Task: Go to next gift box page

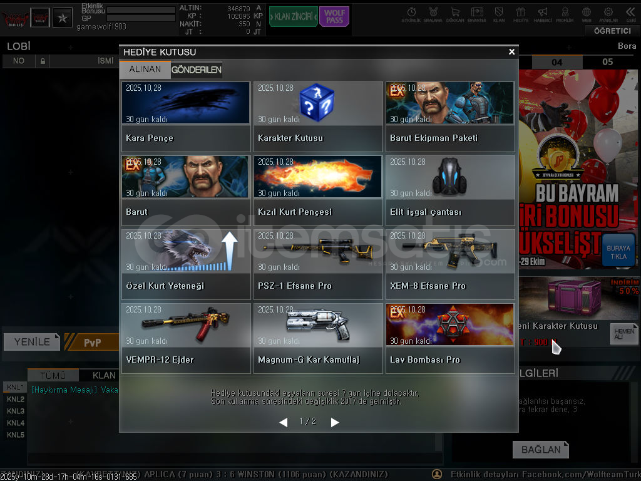Action: [x=335, y=422]
